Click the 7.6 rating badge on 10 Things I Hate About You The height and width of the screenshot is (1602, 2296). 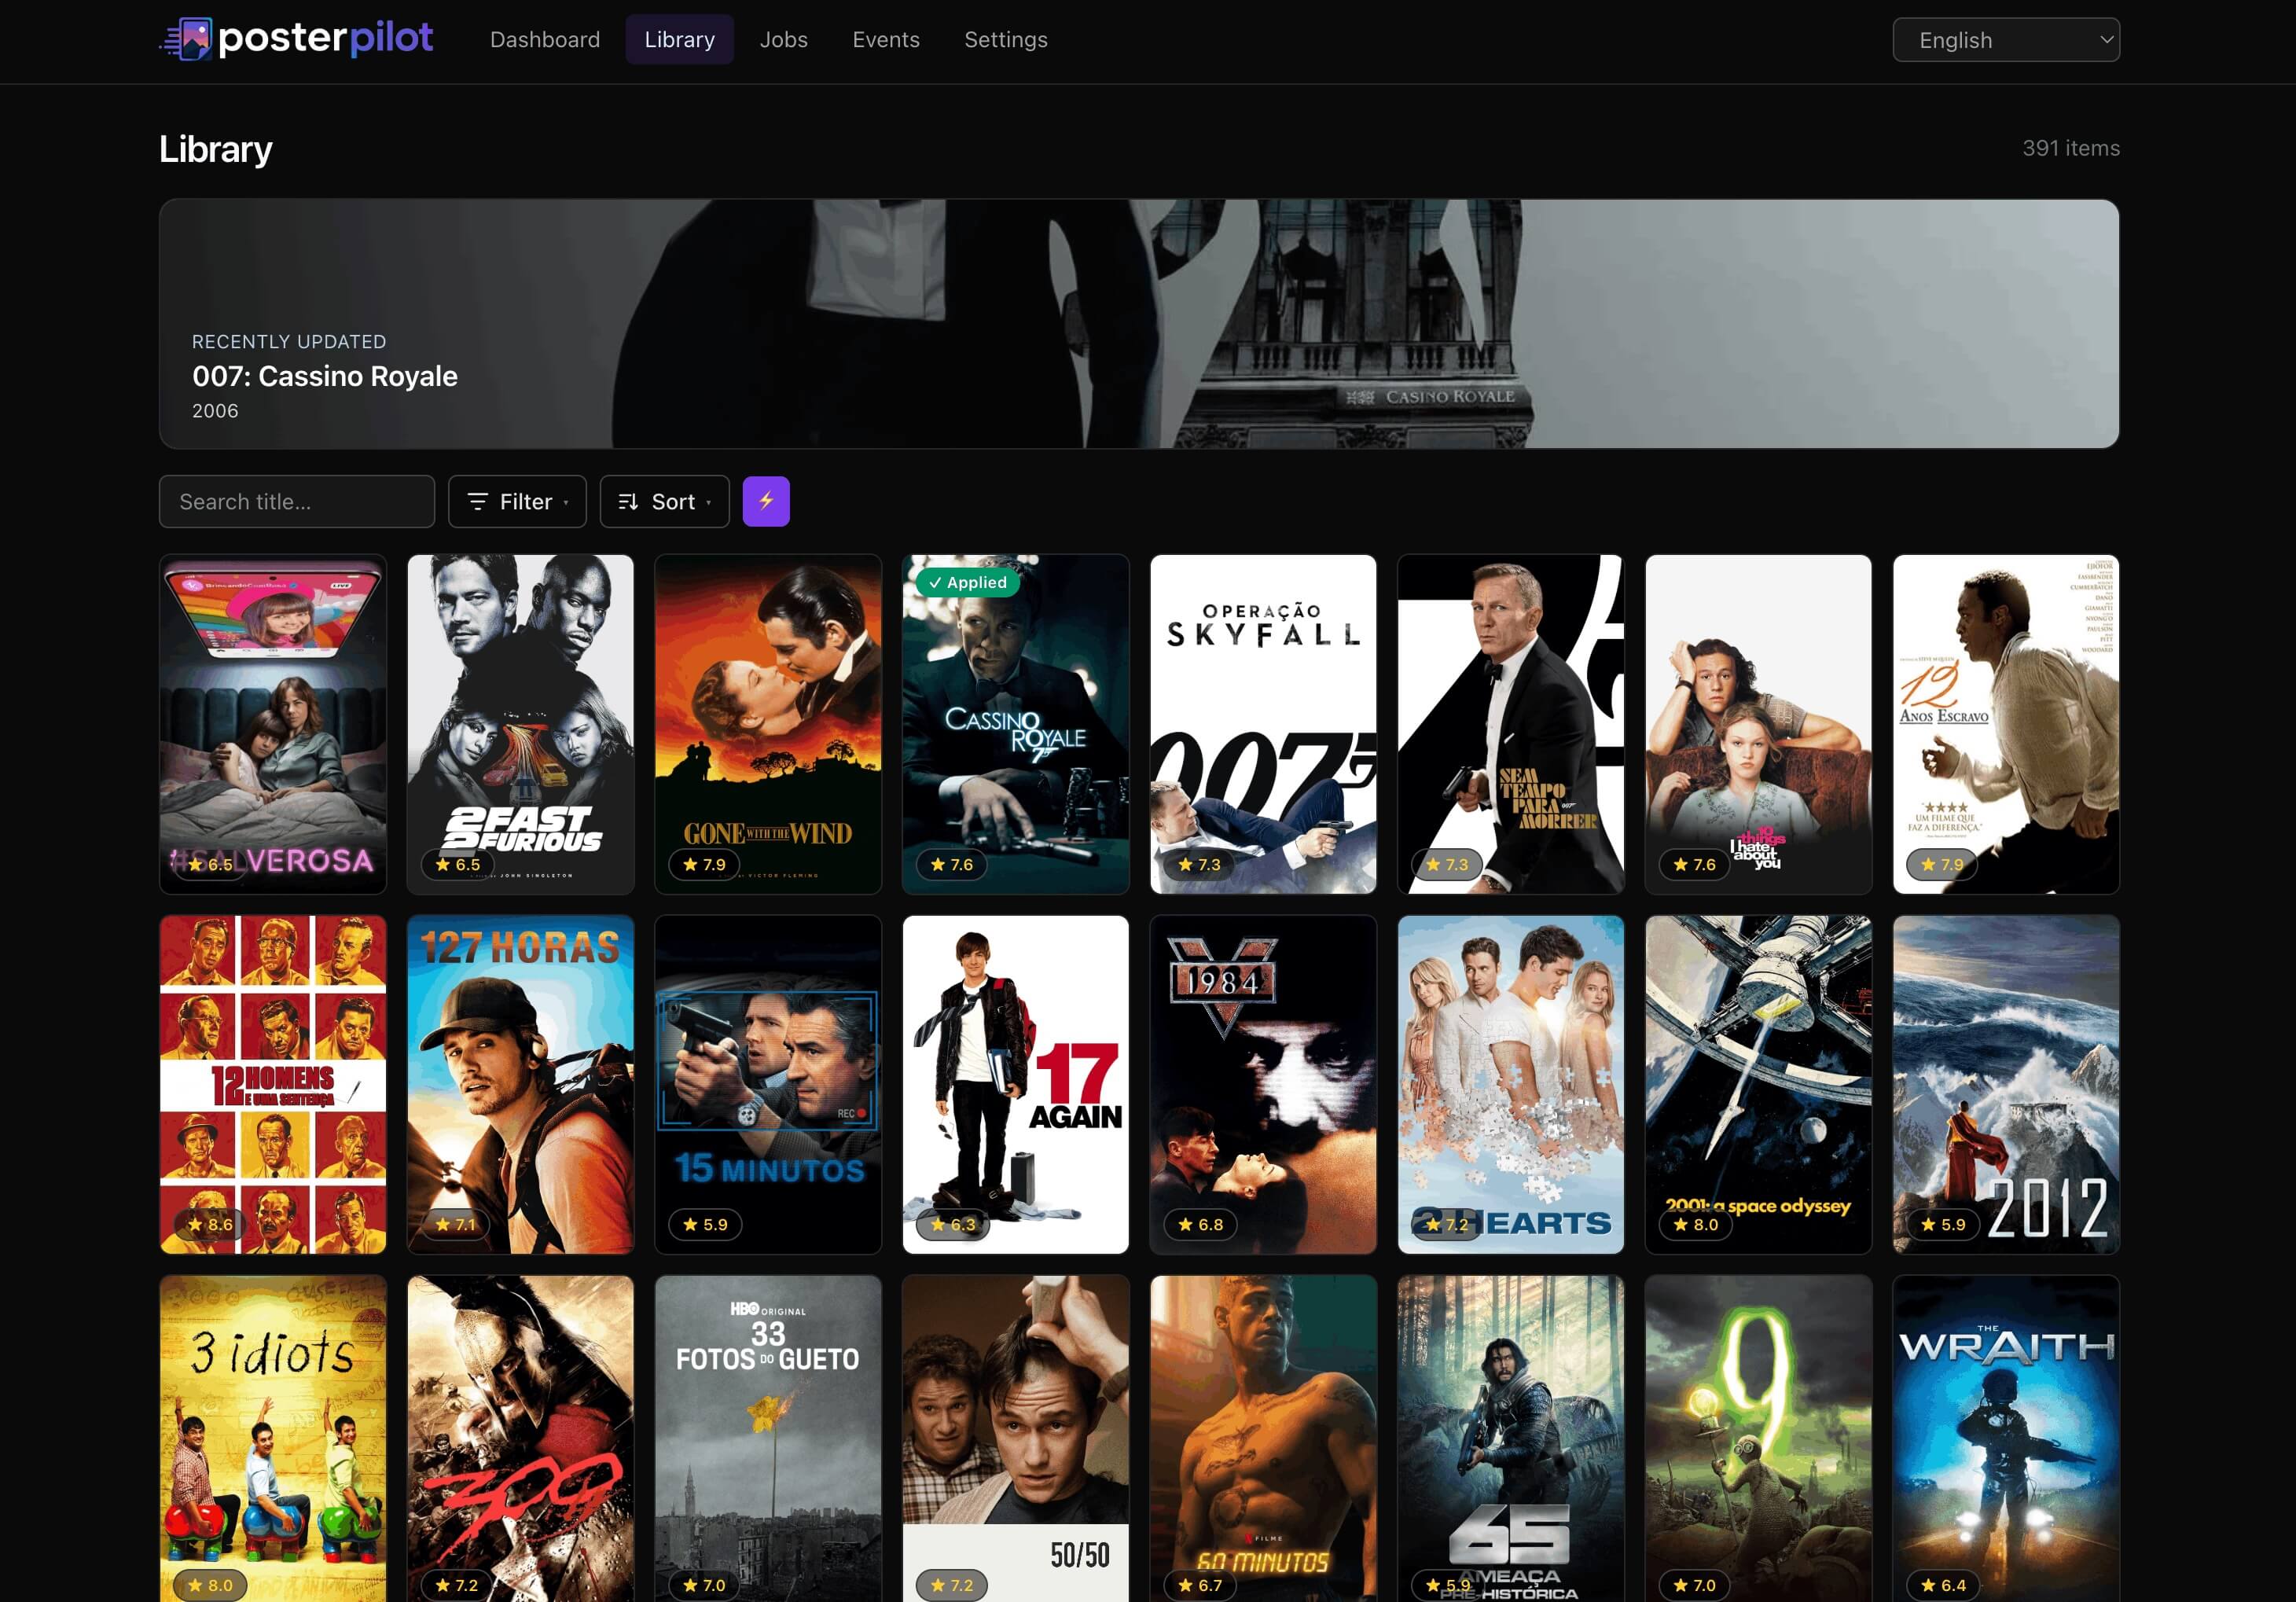(x=1694, y=864)
